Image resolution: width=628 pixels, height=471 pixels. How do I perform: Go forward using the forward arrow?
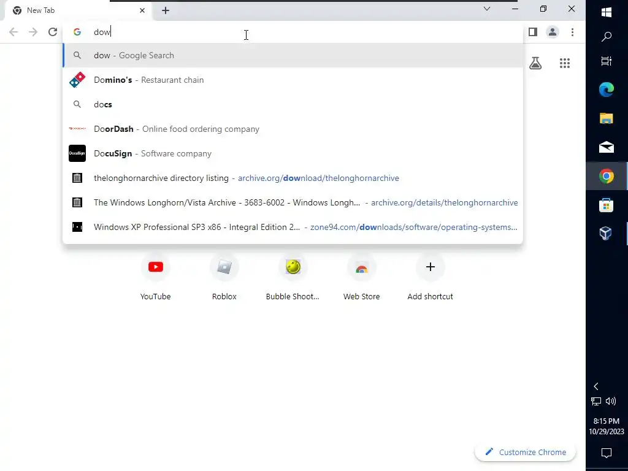click(33, 32)
